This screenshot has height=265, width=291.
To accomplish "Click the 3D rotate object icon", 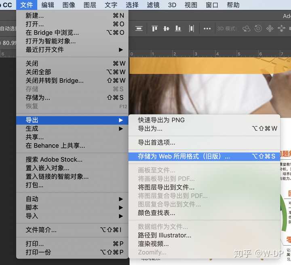I will [x=247, y=29].
